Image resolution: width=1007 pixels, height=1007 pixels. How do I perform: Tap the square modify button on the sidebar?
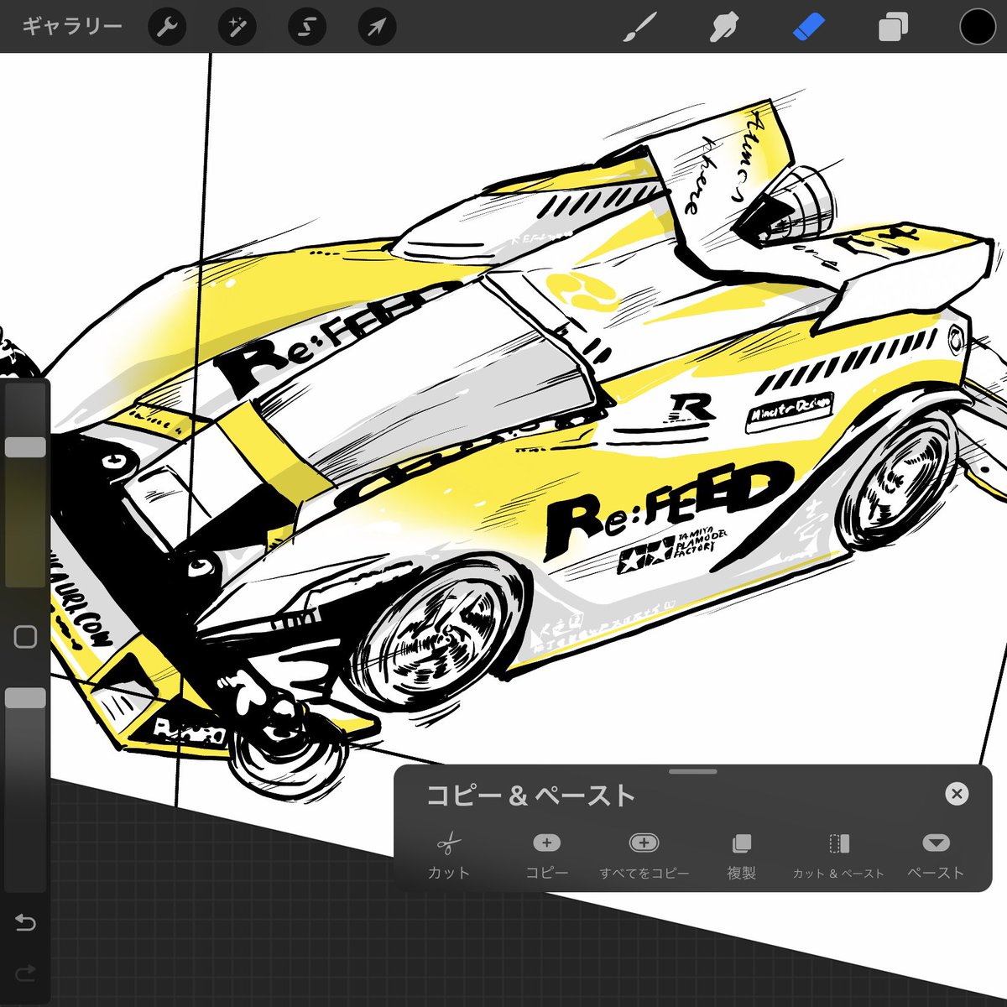(25, 637)
